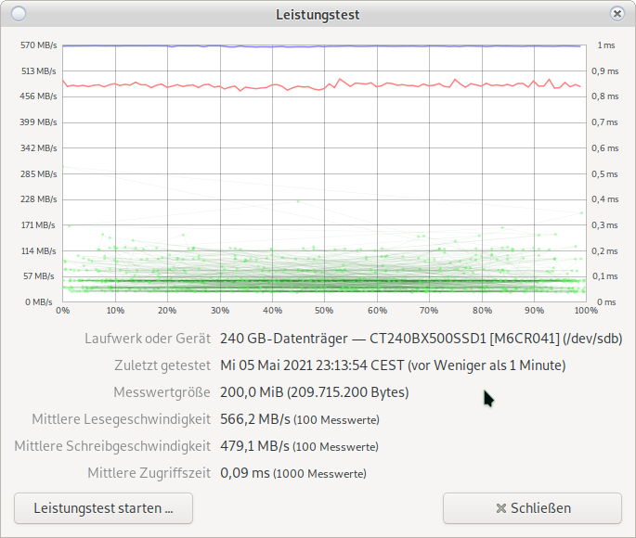Click the Messwertgröße value 200,0 MiB
The image size is (636, 538).
pos(252,392)
